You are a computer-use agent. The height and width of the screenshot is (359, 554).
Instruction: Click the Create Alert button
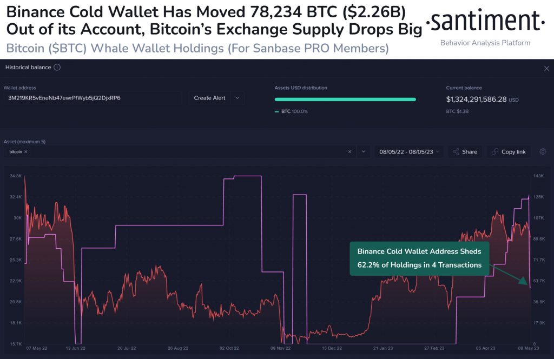(210, 98)
